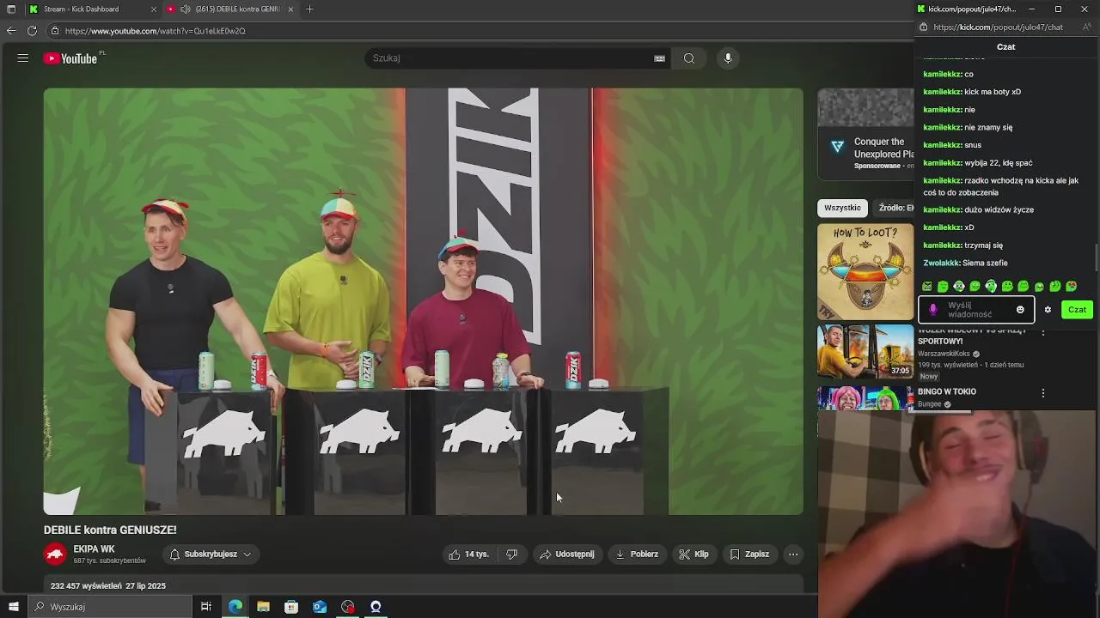Click the YouTube search magnifier button

(x=689, y=58)
